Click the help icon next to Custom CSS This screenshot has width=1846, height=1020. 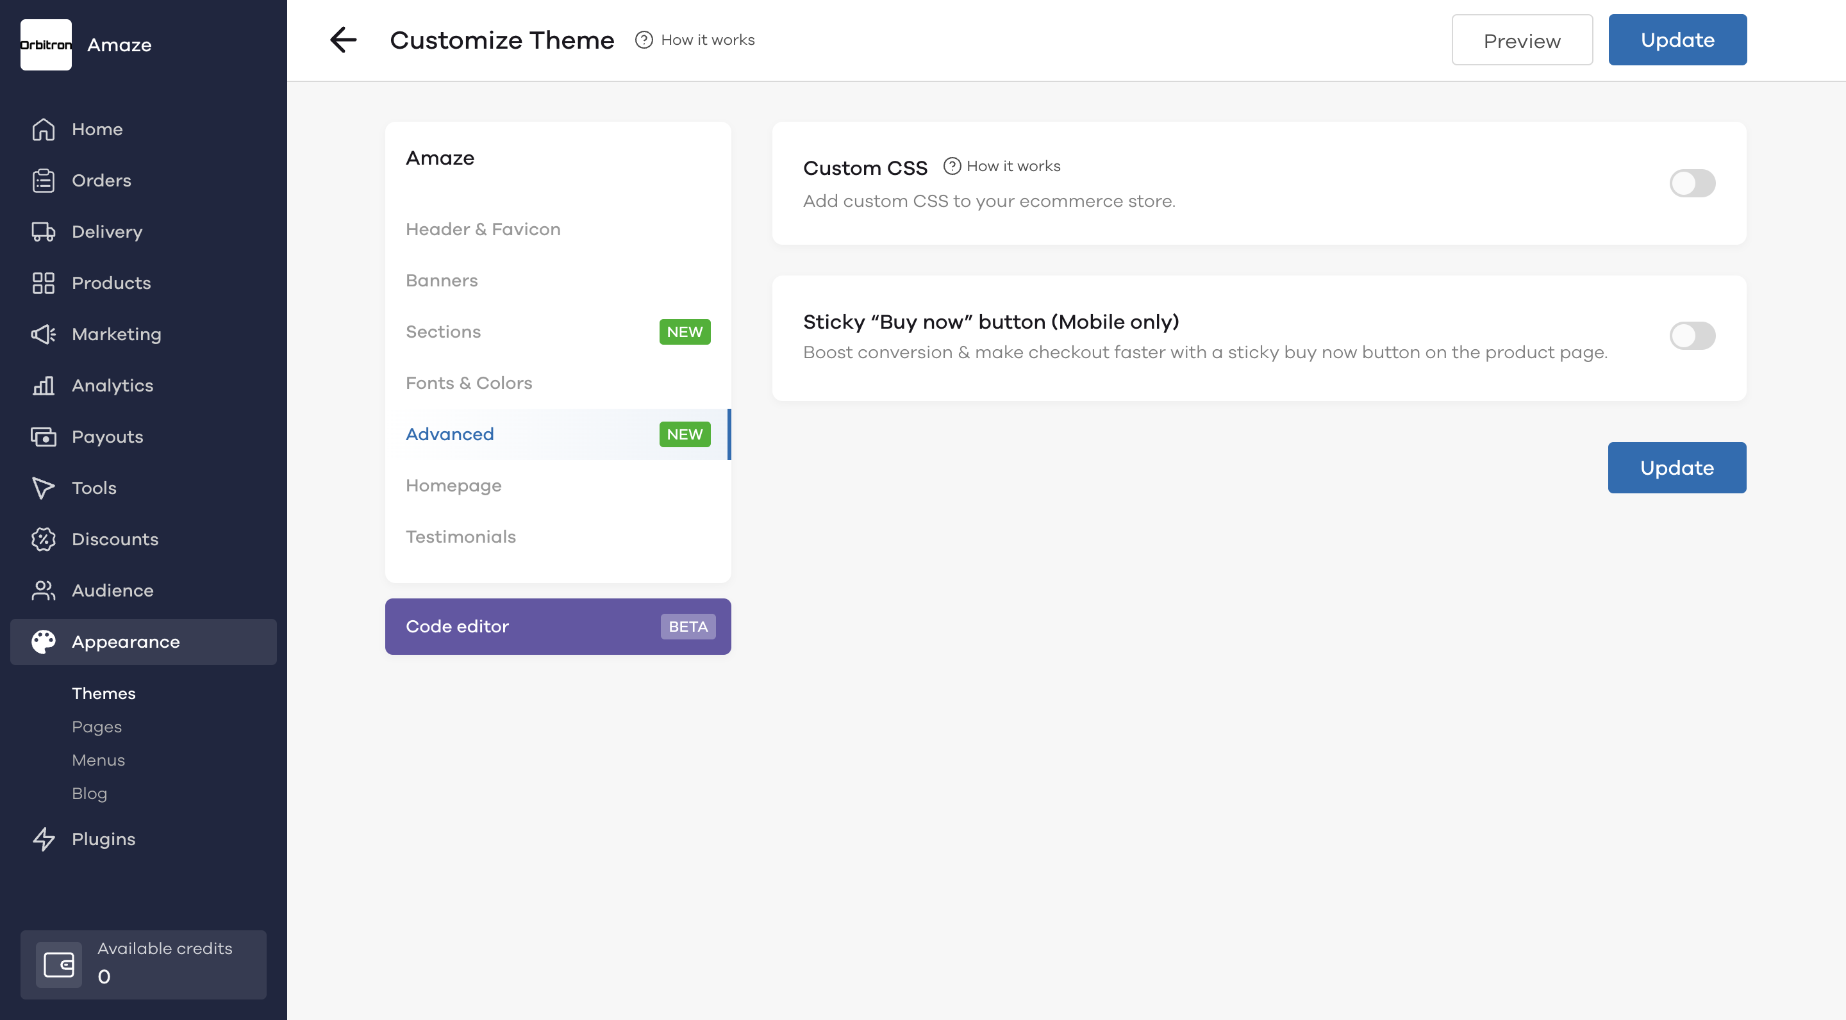click(x=952, y=166)
